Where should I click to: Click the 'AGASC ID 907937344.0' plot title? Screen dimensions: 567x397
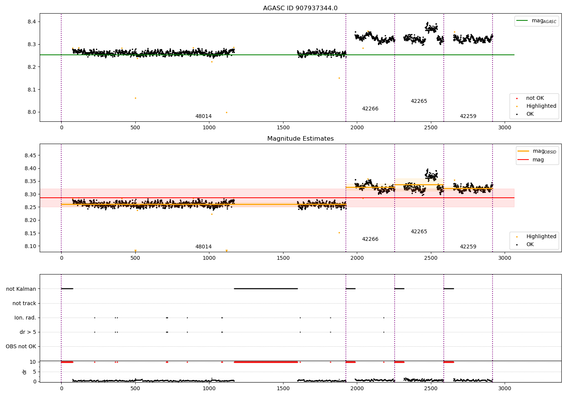(x=300, y=8)
